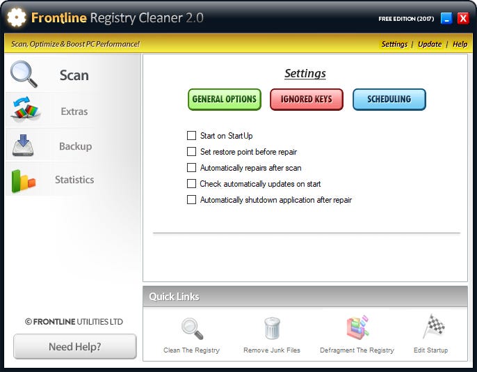Click the Extras colorful books icon
Image resolution: width=477 pixels, height=372 pixels.
coord(25,109)
